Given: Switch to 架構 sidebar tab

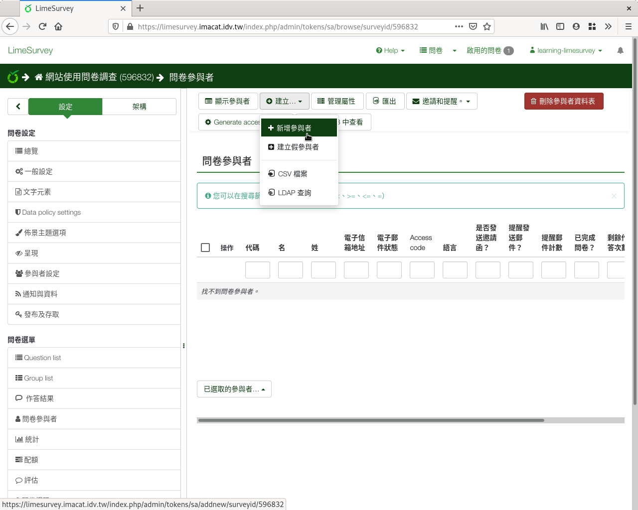Looking at the screenshot, I should [140, 107].
